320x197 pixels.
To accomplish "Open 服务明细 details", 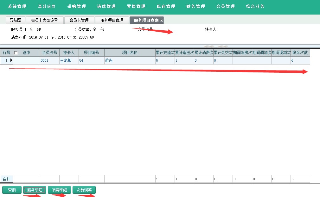I will pyautogui.click(x=35, y=190).
